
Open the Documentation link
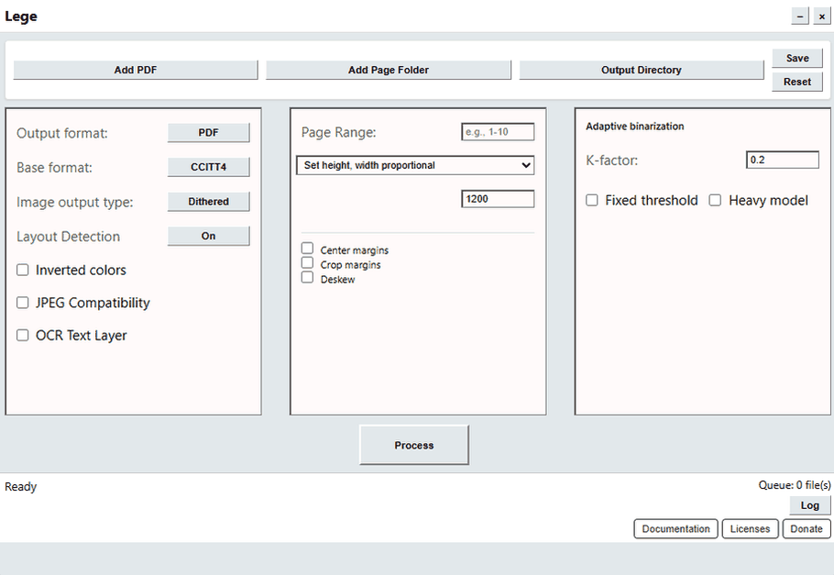675,529
